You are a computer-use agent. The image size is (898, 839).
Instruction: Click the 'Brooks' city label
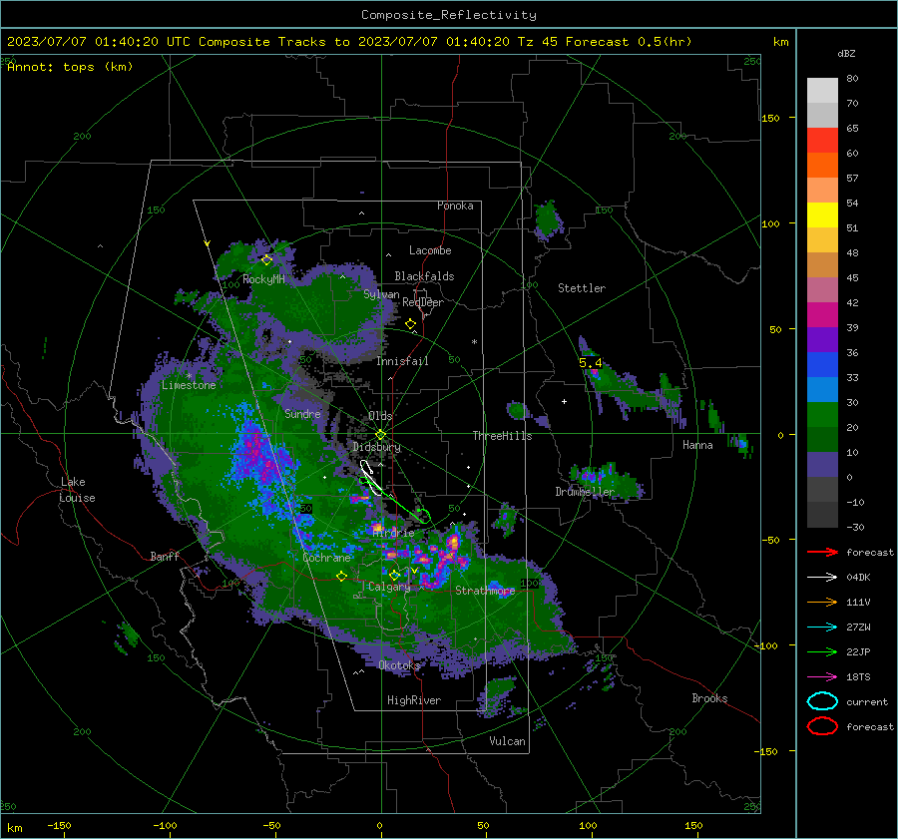tap(709, 698)
